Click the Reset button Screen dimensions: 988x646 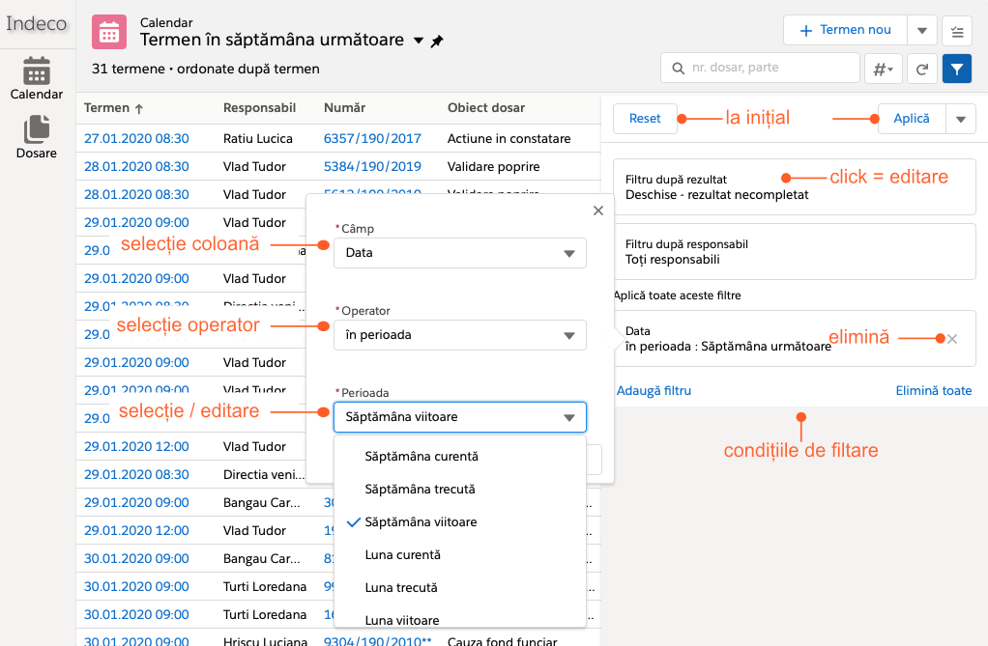pos(645,119)
